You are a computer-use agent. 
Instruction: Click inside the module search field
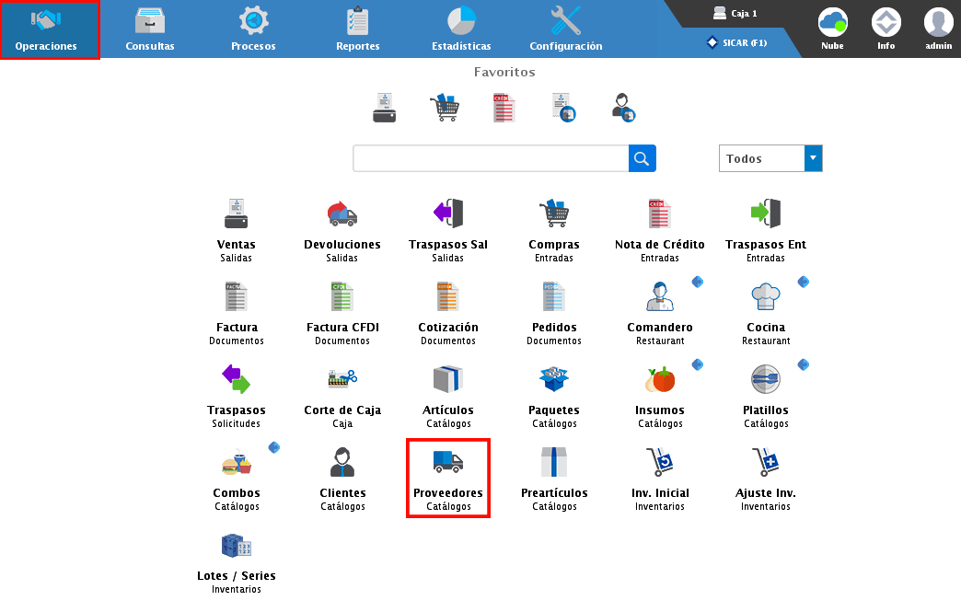pyautogui.click(x=491, y=158)
